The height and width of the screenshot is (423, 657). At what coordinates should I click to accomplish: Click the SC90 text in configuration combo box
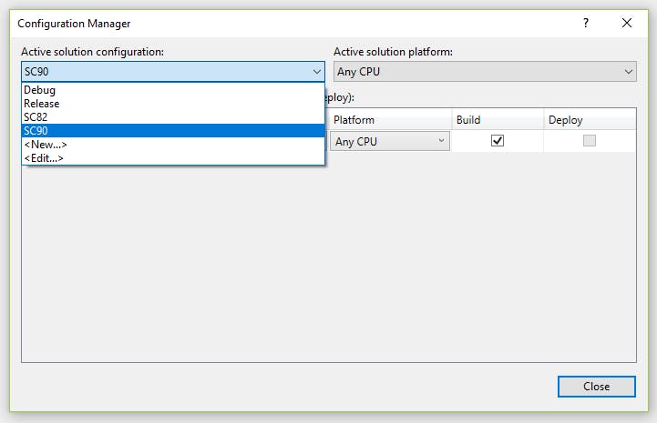click(36, 72)
